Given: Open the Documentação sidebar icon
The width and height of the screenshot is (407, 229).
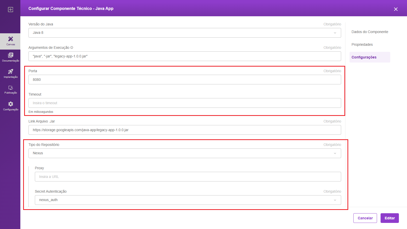Looking at the screenshot, I should point(10,57).
